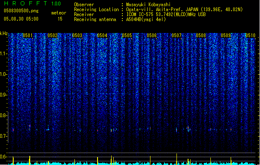Click the 0508 time marker
260x165 pixels.
(x=201, y=35)
